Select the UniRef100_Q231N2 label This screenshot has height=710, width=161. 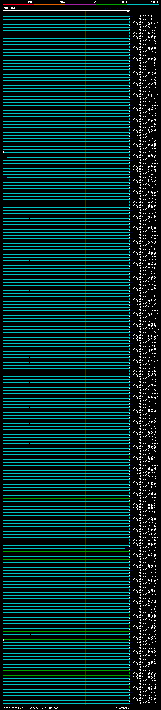(144, 155)
